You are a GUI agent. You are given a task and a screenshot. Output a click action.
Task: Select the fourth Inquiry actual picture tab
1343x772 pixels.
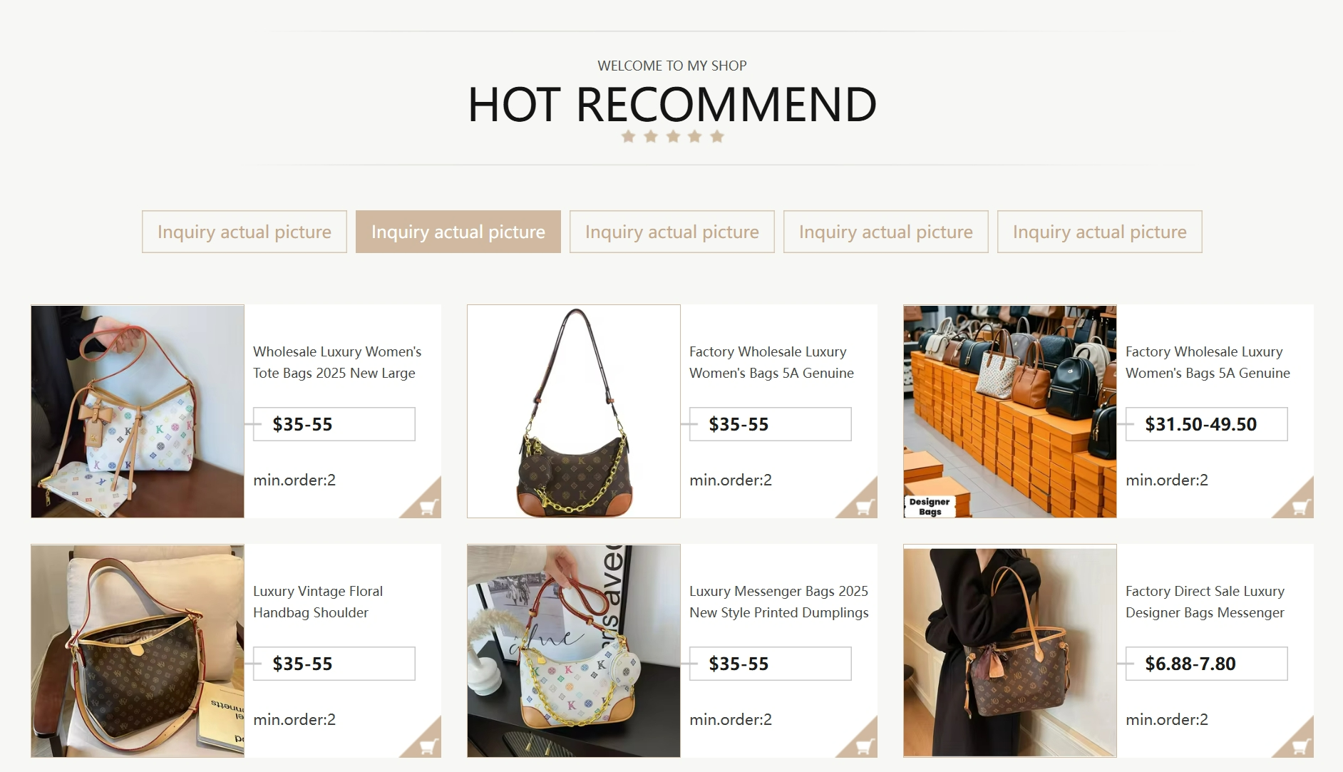(x=886, y=232)
